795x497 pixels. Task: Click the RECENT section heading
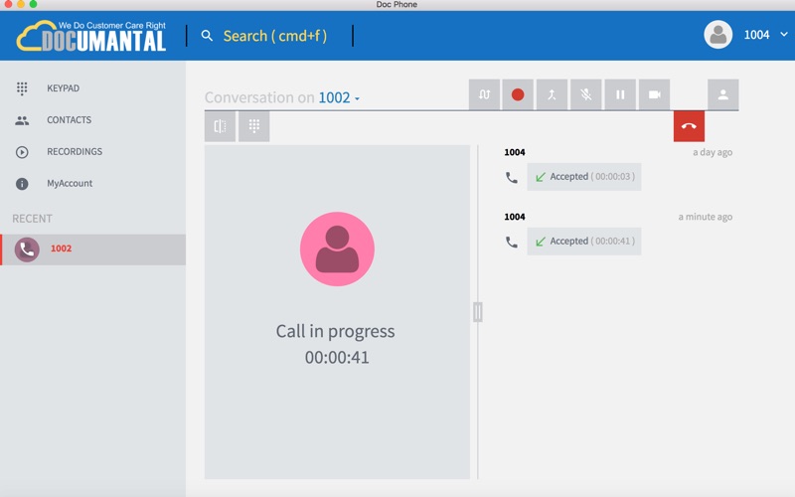coord(32,219)
